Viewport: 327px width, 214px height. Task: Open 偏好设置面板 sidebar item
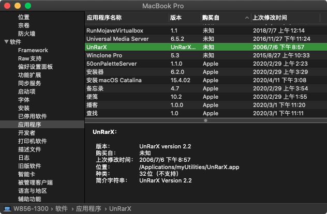pos(36,67)
